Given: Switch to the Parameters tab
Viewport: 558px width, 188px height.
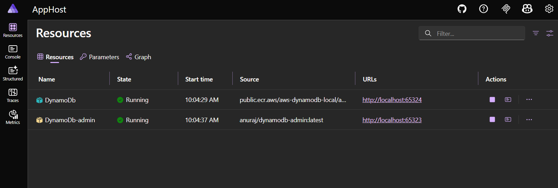Looking at the screenshot, I should [x=100, y=57].
